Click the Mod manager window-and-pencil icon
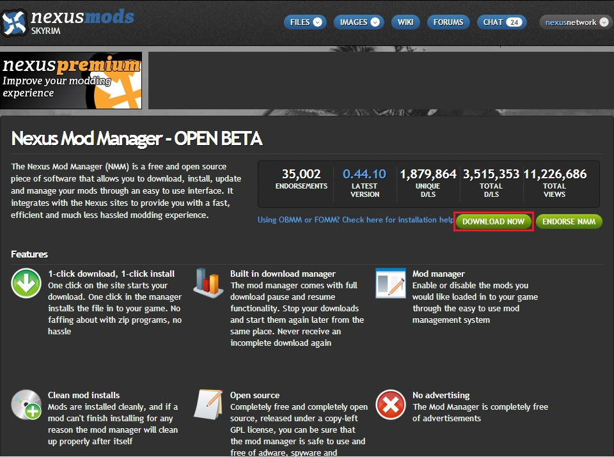 pos(390,283)
